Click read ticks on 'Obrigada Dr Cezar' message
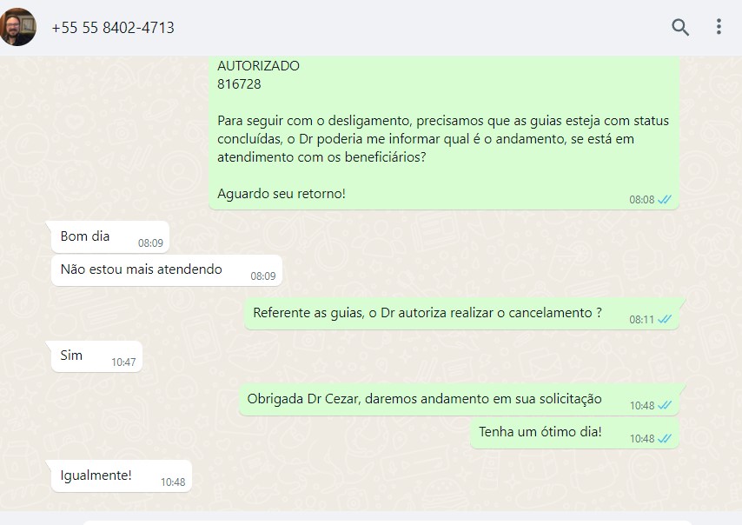The width and height of the screenshot is (742, 525). [665, 406]
